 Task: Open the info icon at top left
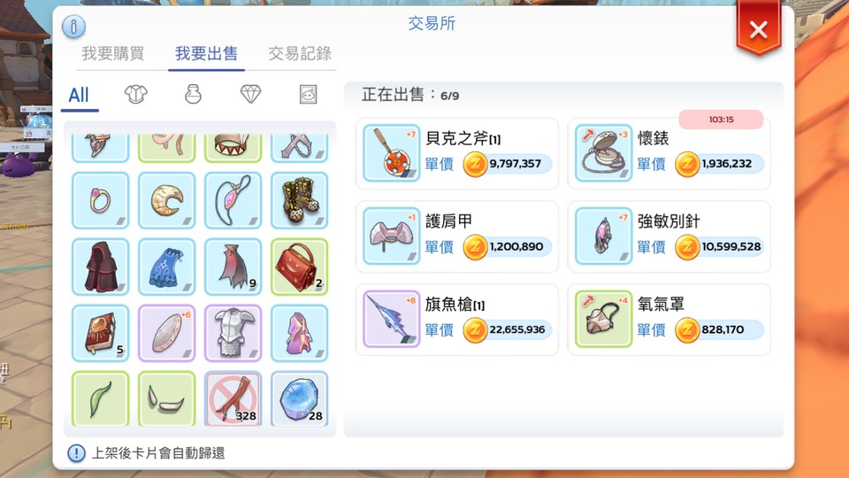pyautogui.click(x=73, y=27)
